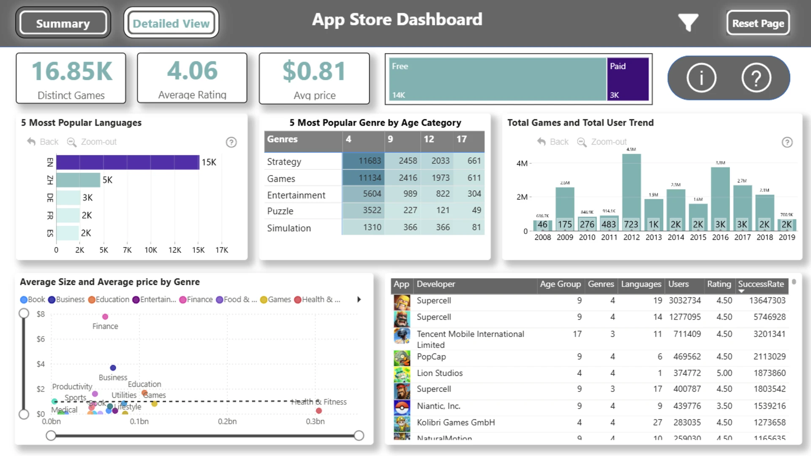Toggle the Book legend item
811x456 pixels.
coord(33,299)
